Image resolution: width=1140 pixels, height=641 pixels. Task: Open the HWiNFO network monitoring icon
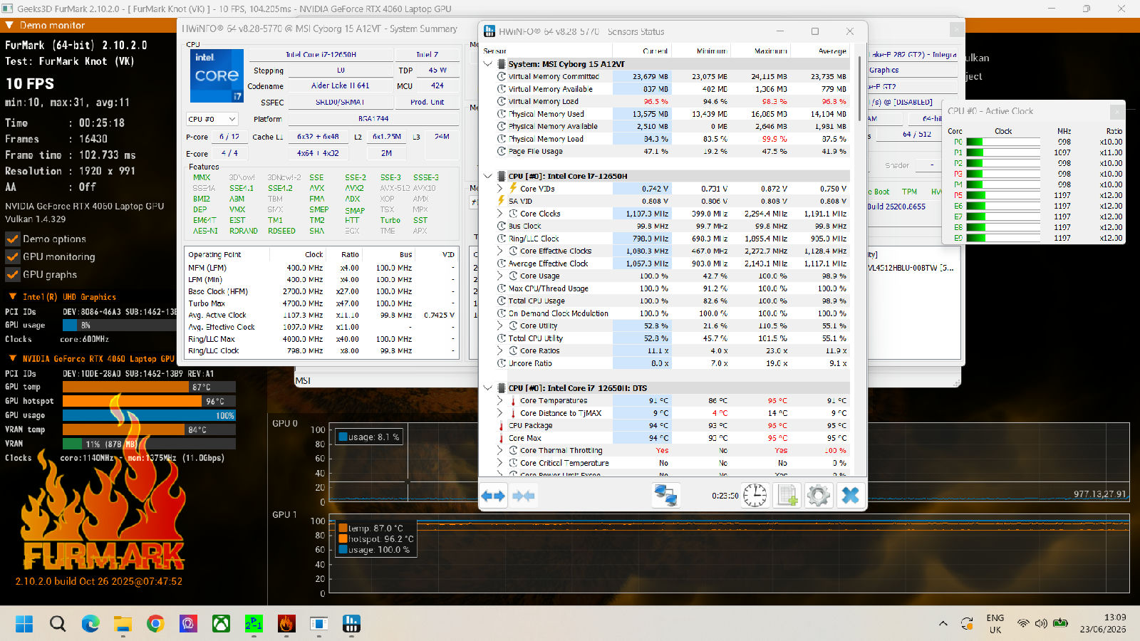[x=666, y=495]
